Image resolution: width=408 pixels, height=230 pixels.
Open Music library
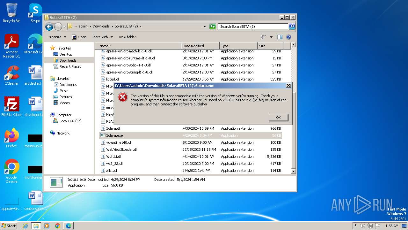[64, 91]
